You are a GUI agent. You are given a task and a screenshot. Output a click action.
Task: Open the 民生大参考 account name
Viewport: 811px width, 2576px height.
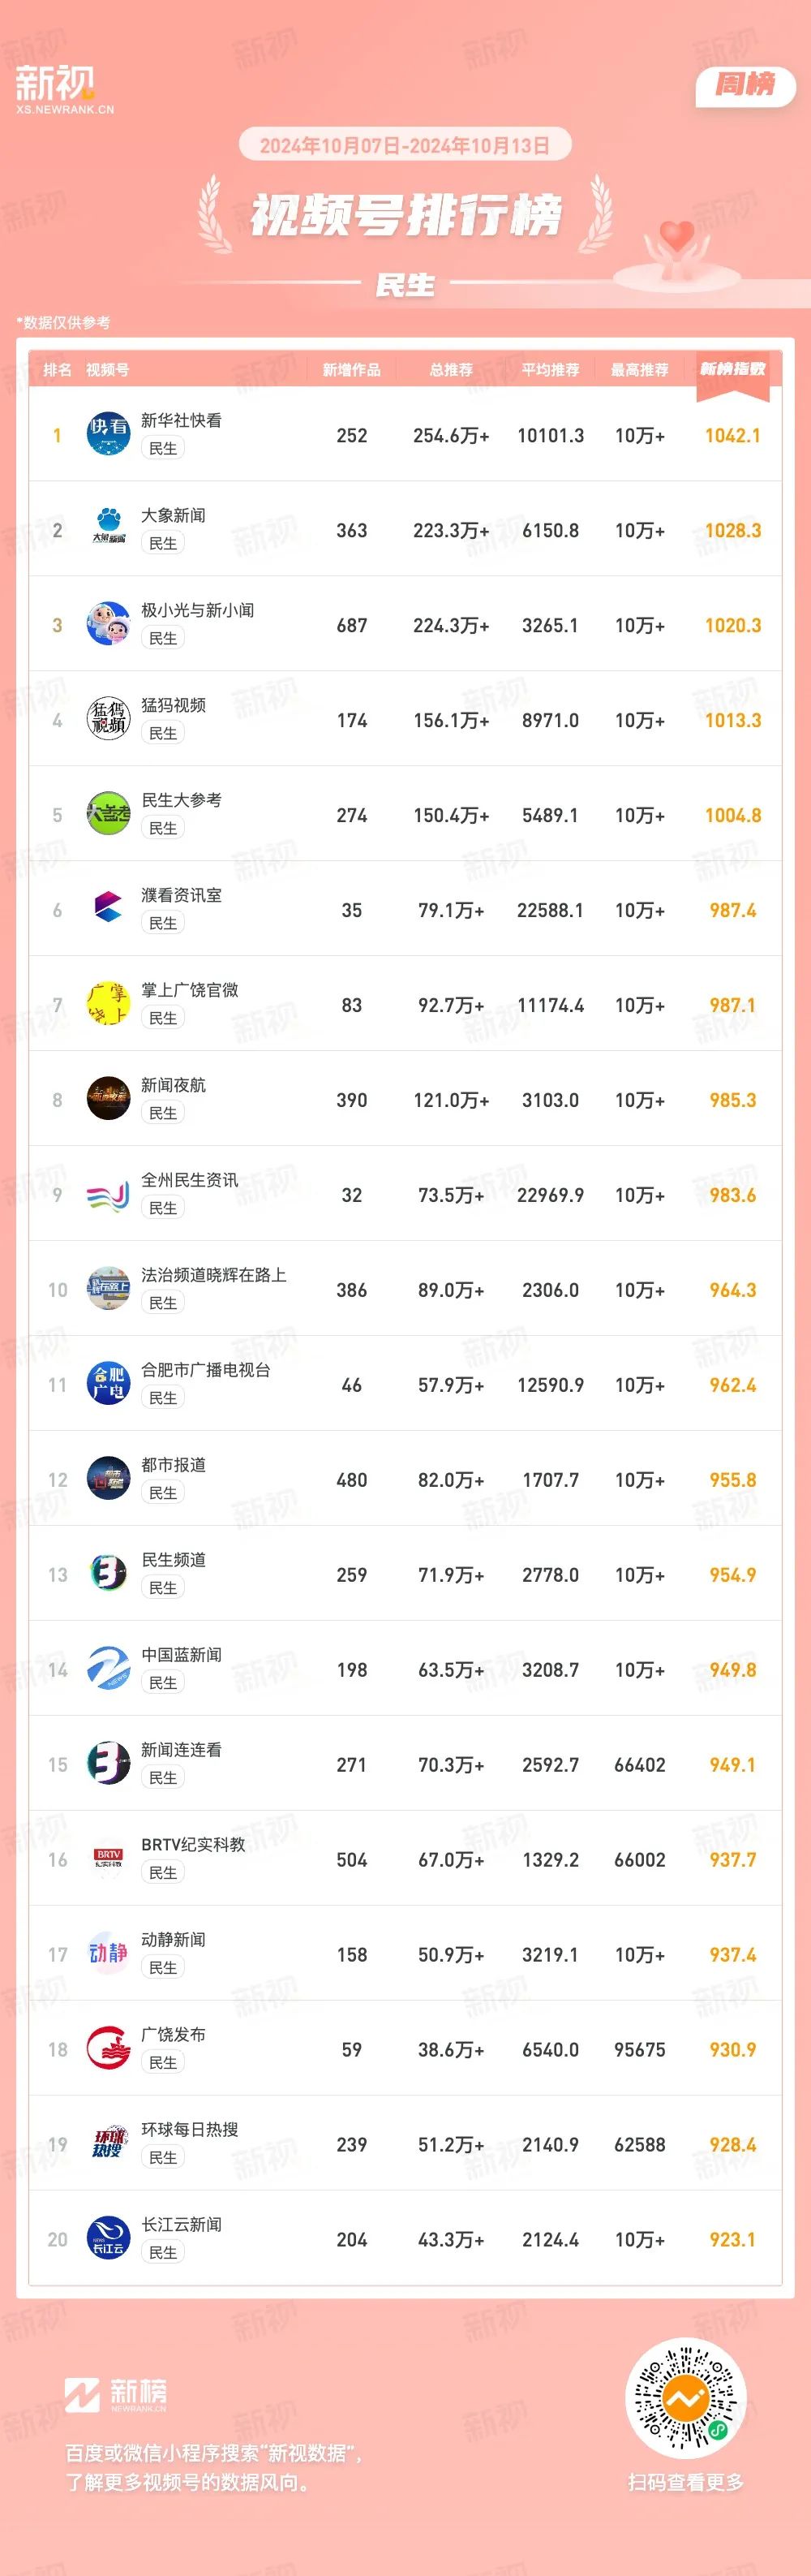click(x=182, y=800)
